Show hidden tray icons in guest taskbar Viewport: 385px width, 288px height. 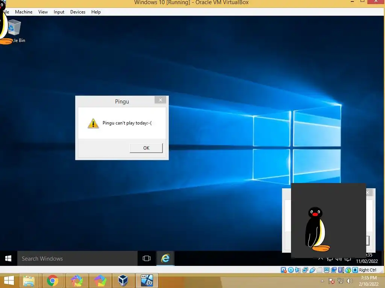pos(321,259)
